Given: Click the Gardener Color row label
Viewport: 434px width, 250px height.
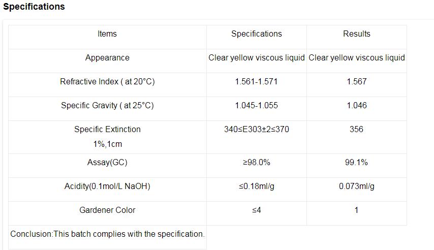Looking at the screenshot, I should click(x=107, y=210).
